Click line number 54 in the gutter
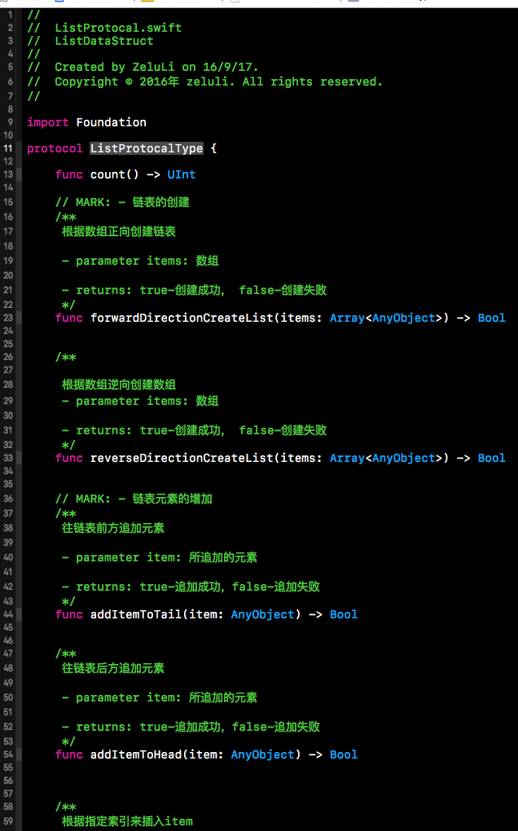This screenshot has width=518, height=831. pyautogui.click(x=8, y=754)
